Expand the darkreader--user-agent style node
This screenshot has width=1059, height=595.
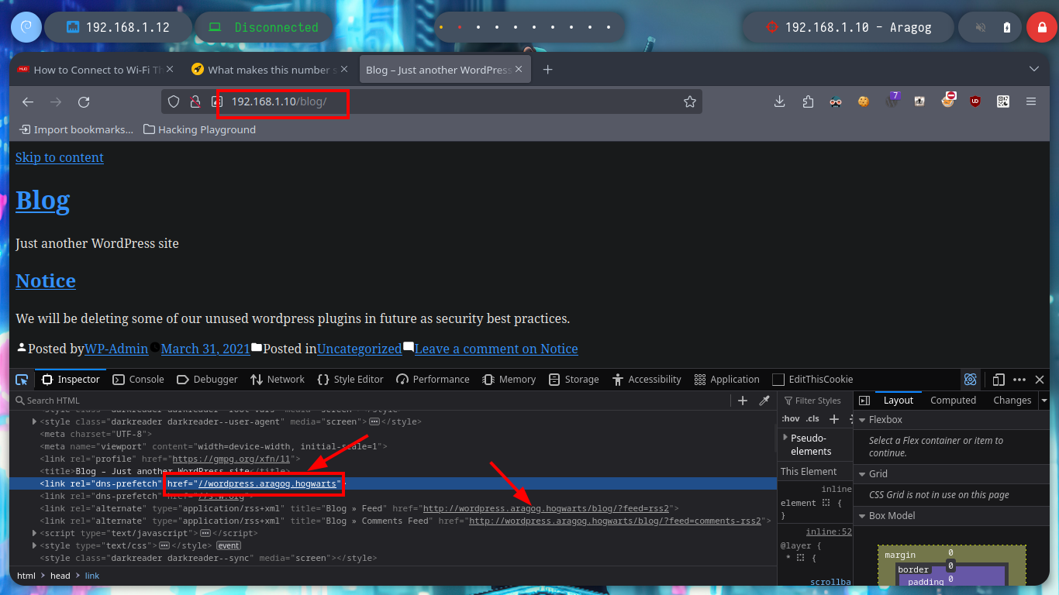pyautogui.click(x=34, y=422)
